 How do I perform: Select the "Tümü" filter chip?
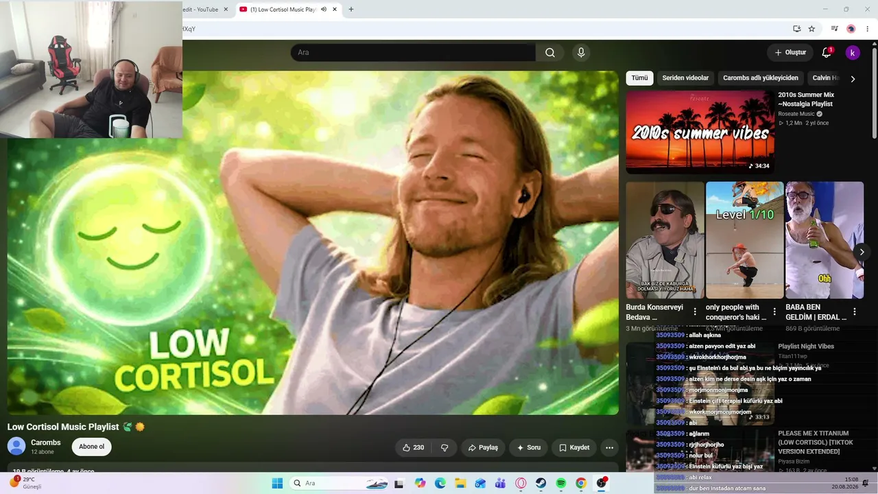point(639,78)
